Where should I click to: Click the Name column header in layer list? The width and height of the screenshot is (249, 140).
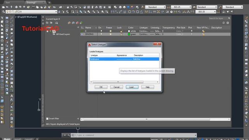[x=88, y=28]
